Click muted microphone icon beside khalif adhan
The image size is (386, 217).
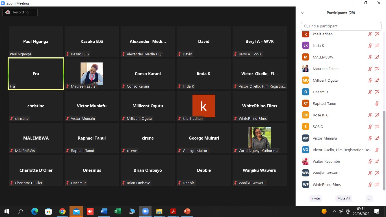point(370,34)
